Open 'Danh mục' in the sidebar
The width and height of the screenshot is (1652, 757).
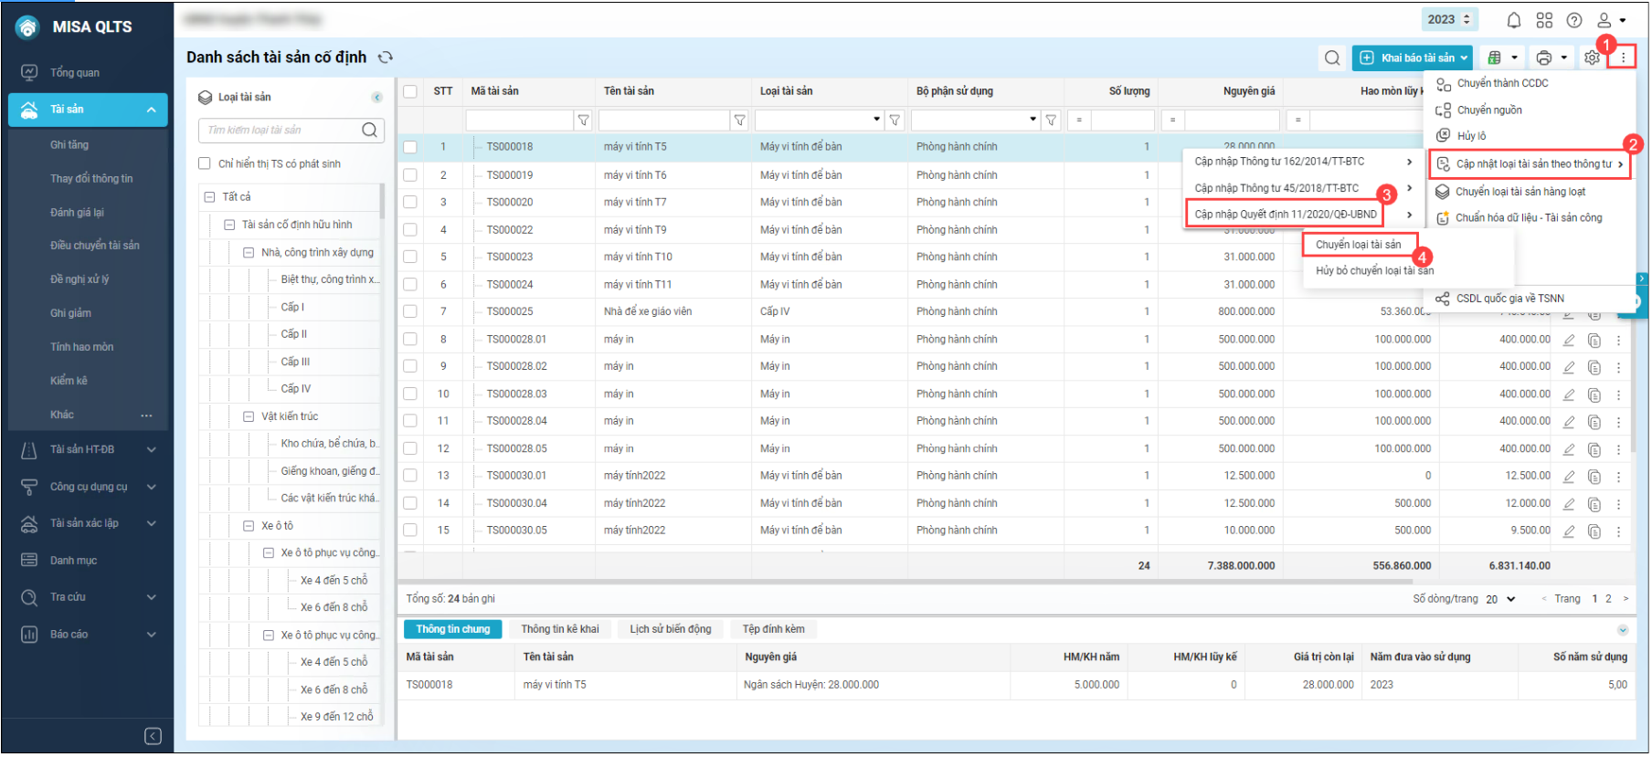(x=73, y=562)
